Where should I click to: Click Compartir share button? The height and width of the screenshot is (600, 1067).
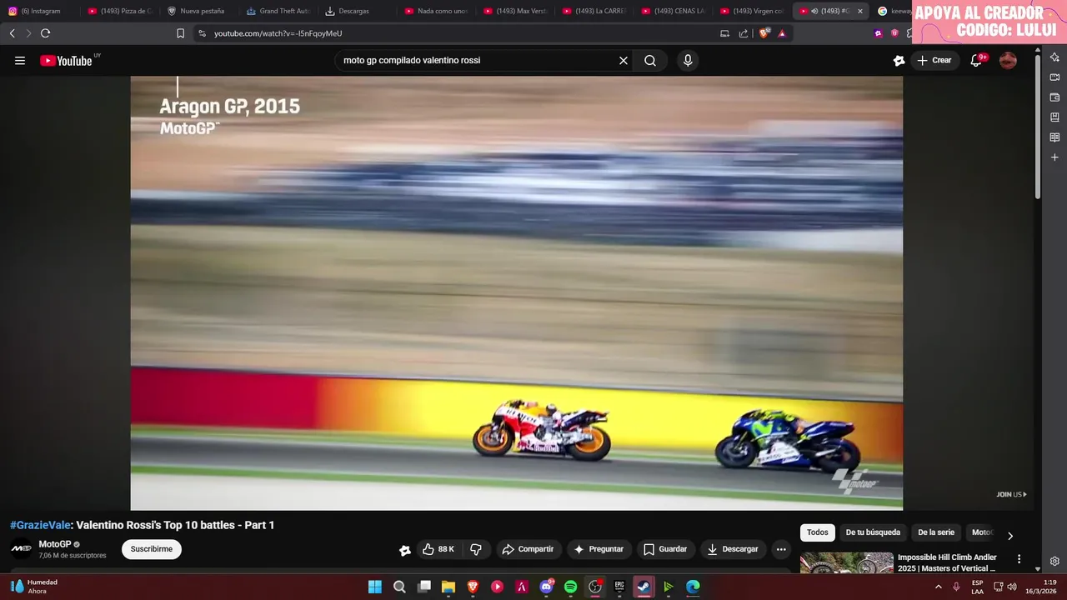point(528,549)
